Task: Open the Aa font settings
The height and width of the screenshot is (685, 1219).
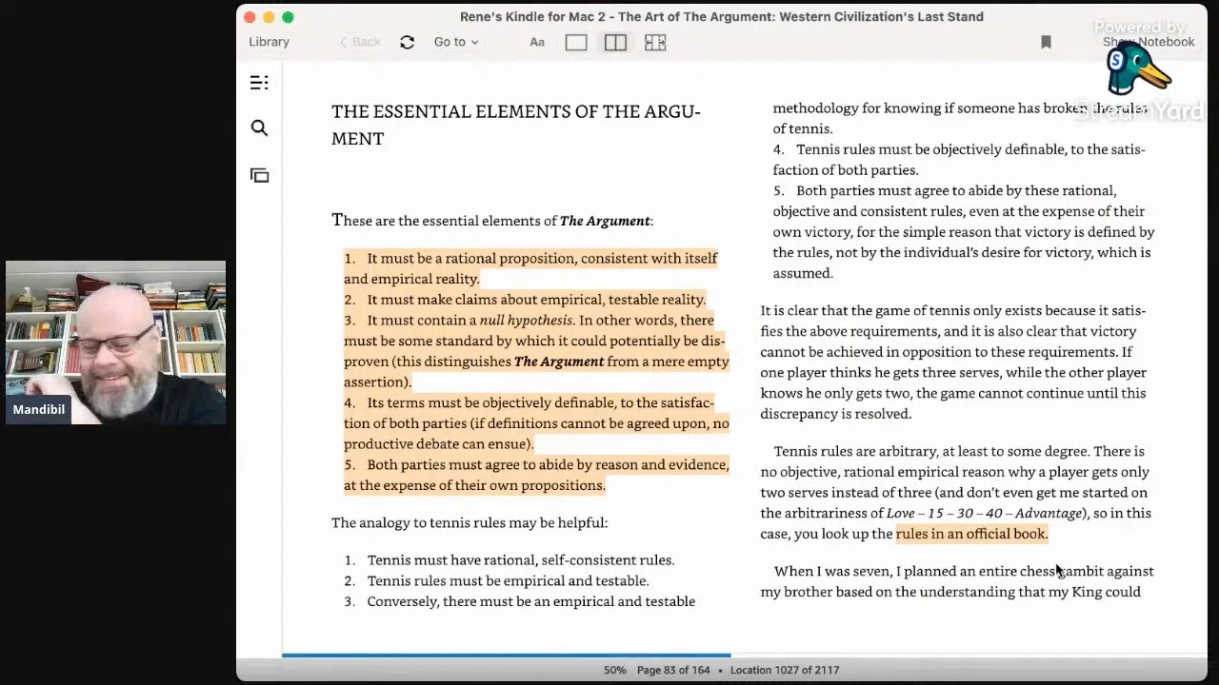Action: click(537, 42)
